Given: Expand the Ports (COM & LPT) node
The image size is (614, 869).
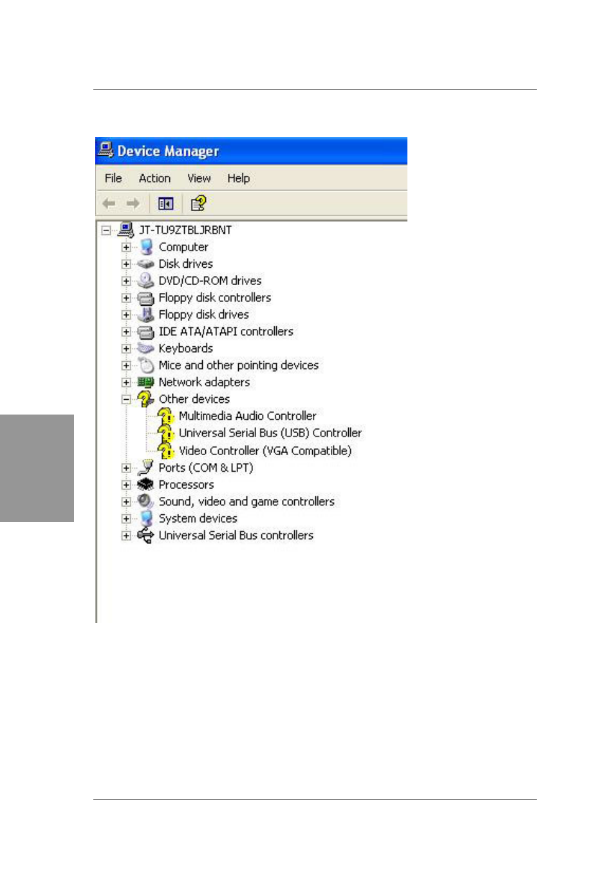Looking at the screenshot, I should tap(126, 468).
